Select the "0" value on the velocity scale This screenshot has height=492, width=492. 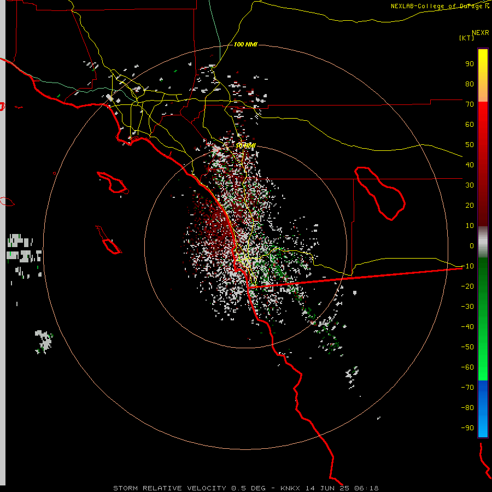[472, 245]
